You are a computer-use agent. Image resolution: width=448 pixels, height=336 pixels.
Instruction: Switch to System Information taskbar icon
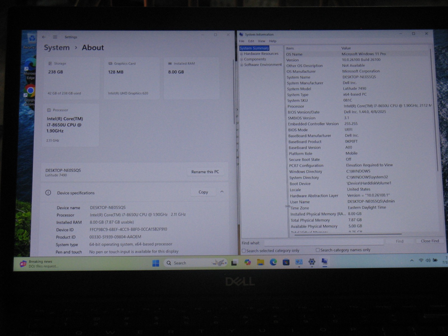pyautogui.click(x=325, y=262)
